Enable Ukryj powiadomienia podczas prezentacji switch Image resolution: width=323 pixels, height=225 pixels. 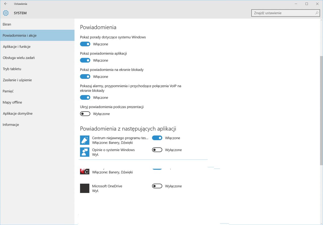click(85, 114)
